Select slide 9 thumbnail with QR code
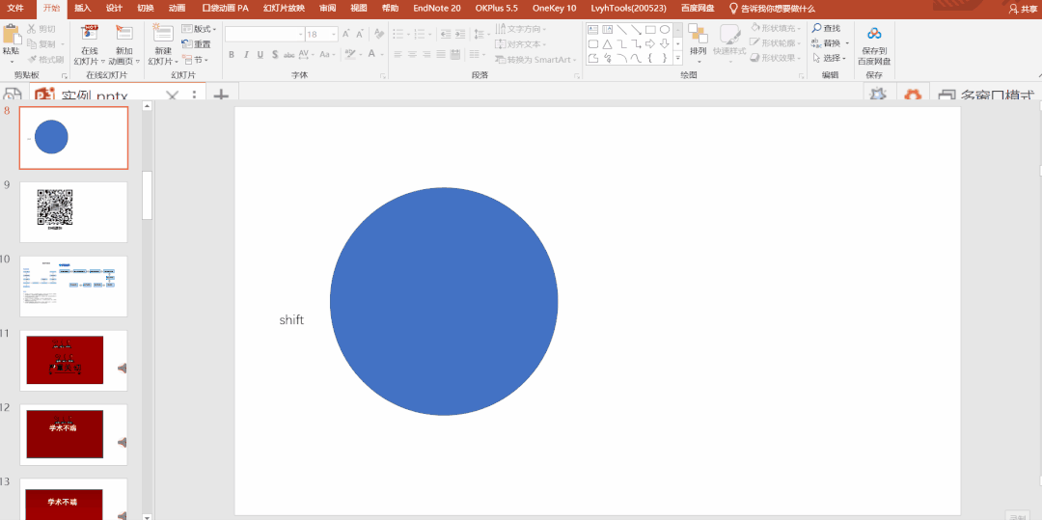The height and width of the screenshot is (520, 1042). point(73,211)
